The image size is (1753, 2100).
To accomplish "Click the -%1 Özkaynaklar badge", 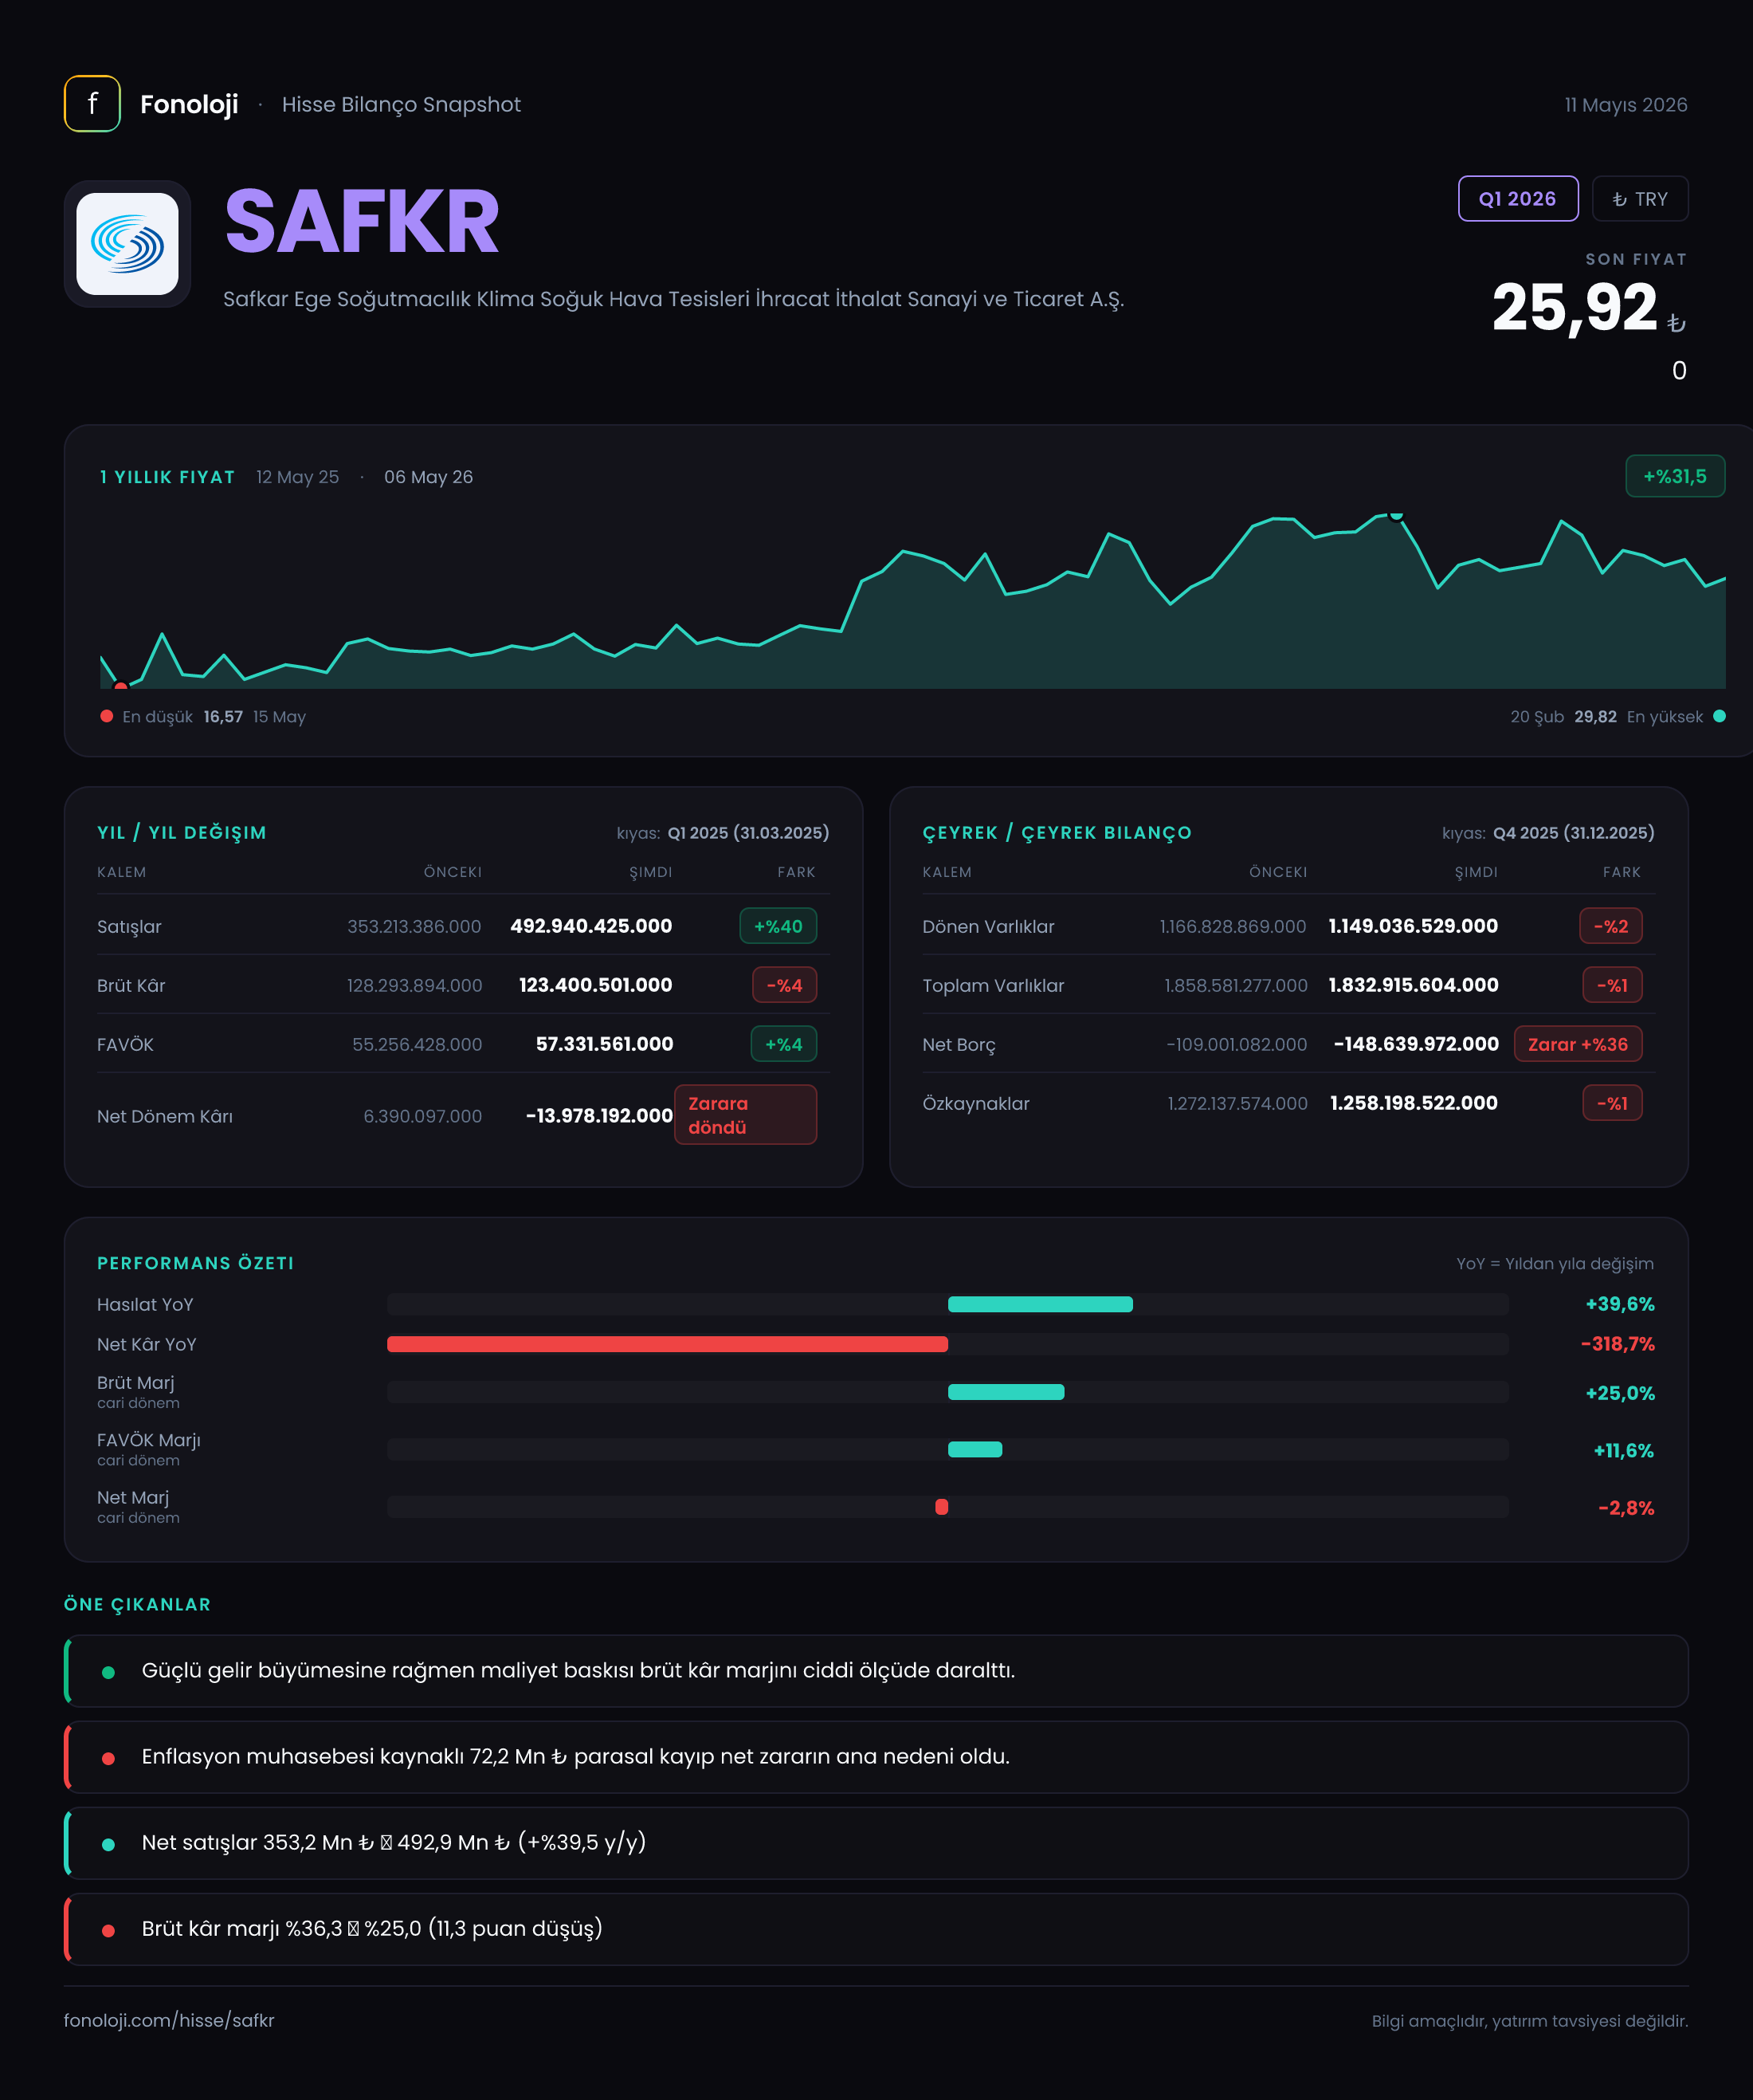I will click(x=1612, y=1103).
